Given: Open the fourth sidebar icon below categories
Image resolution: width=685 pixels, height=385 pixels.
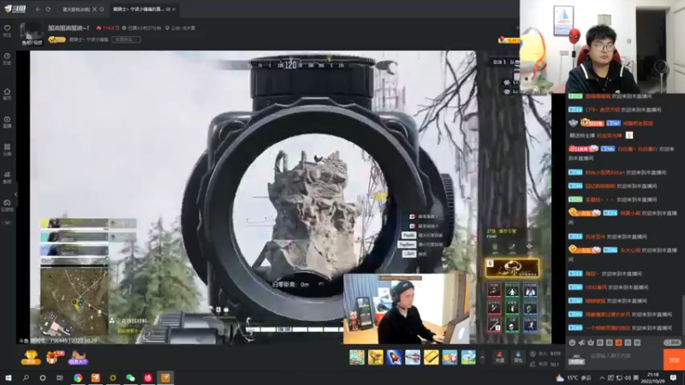Looking at the screenshot, I should [x=7, y=177].
